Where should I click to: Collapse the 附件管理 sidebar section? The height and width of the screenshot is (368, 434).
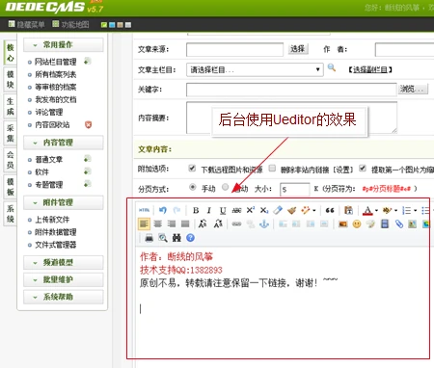(64, 202)
